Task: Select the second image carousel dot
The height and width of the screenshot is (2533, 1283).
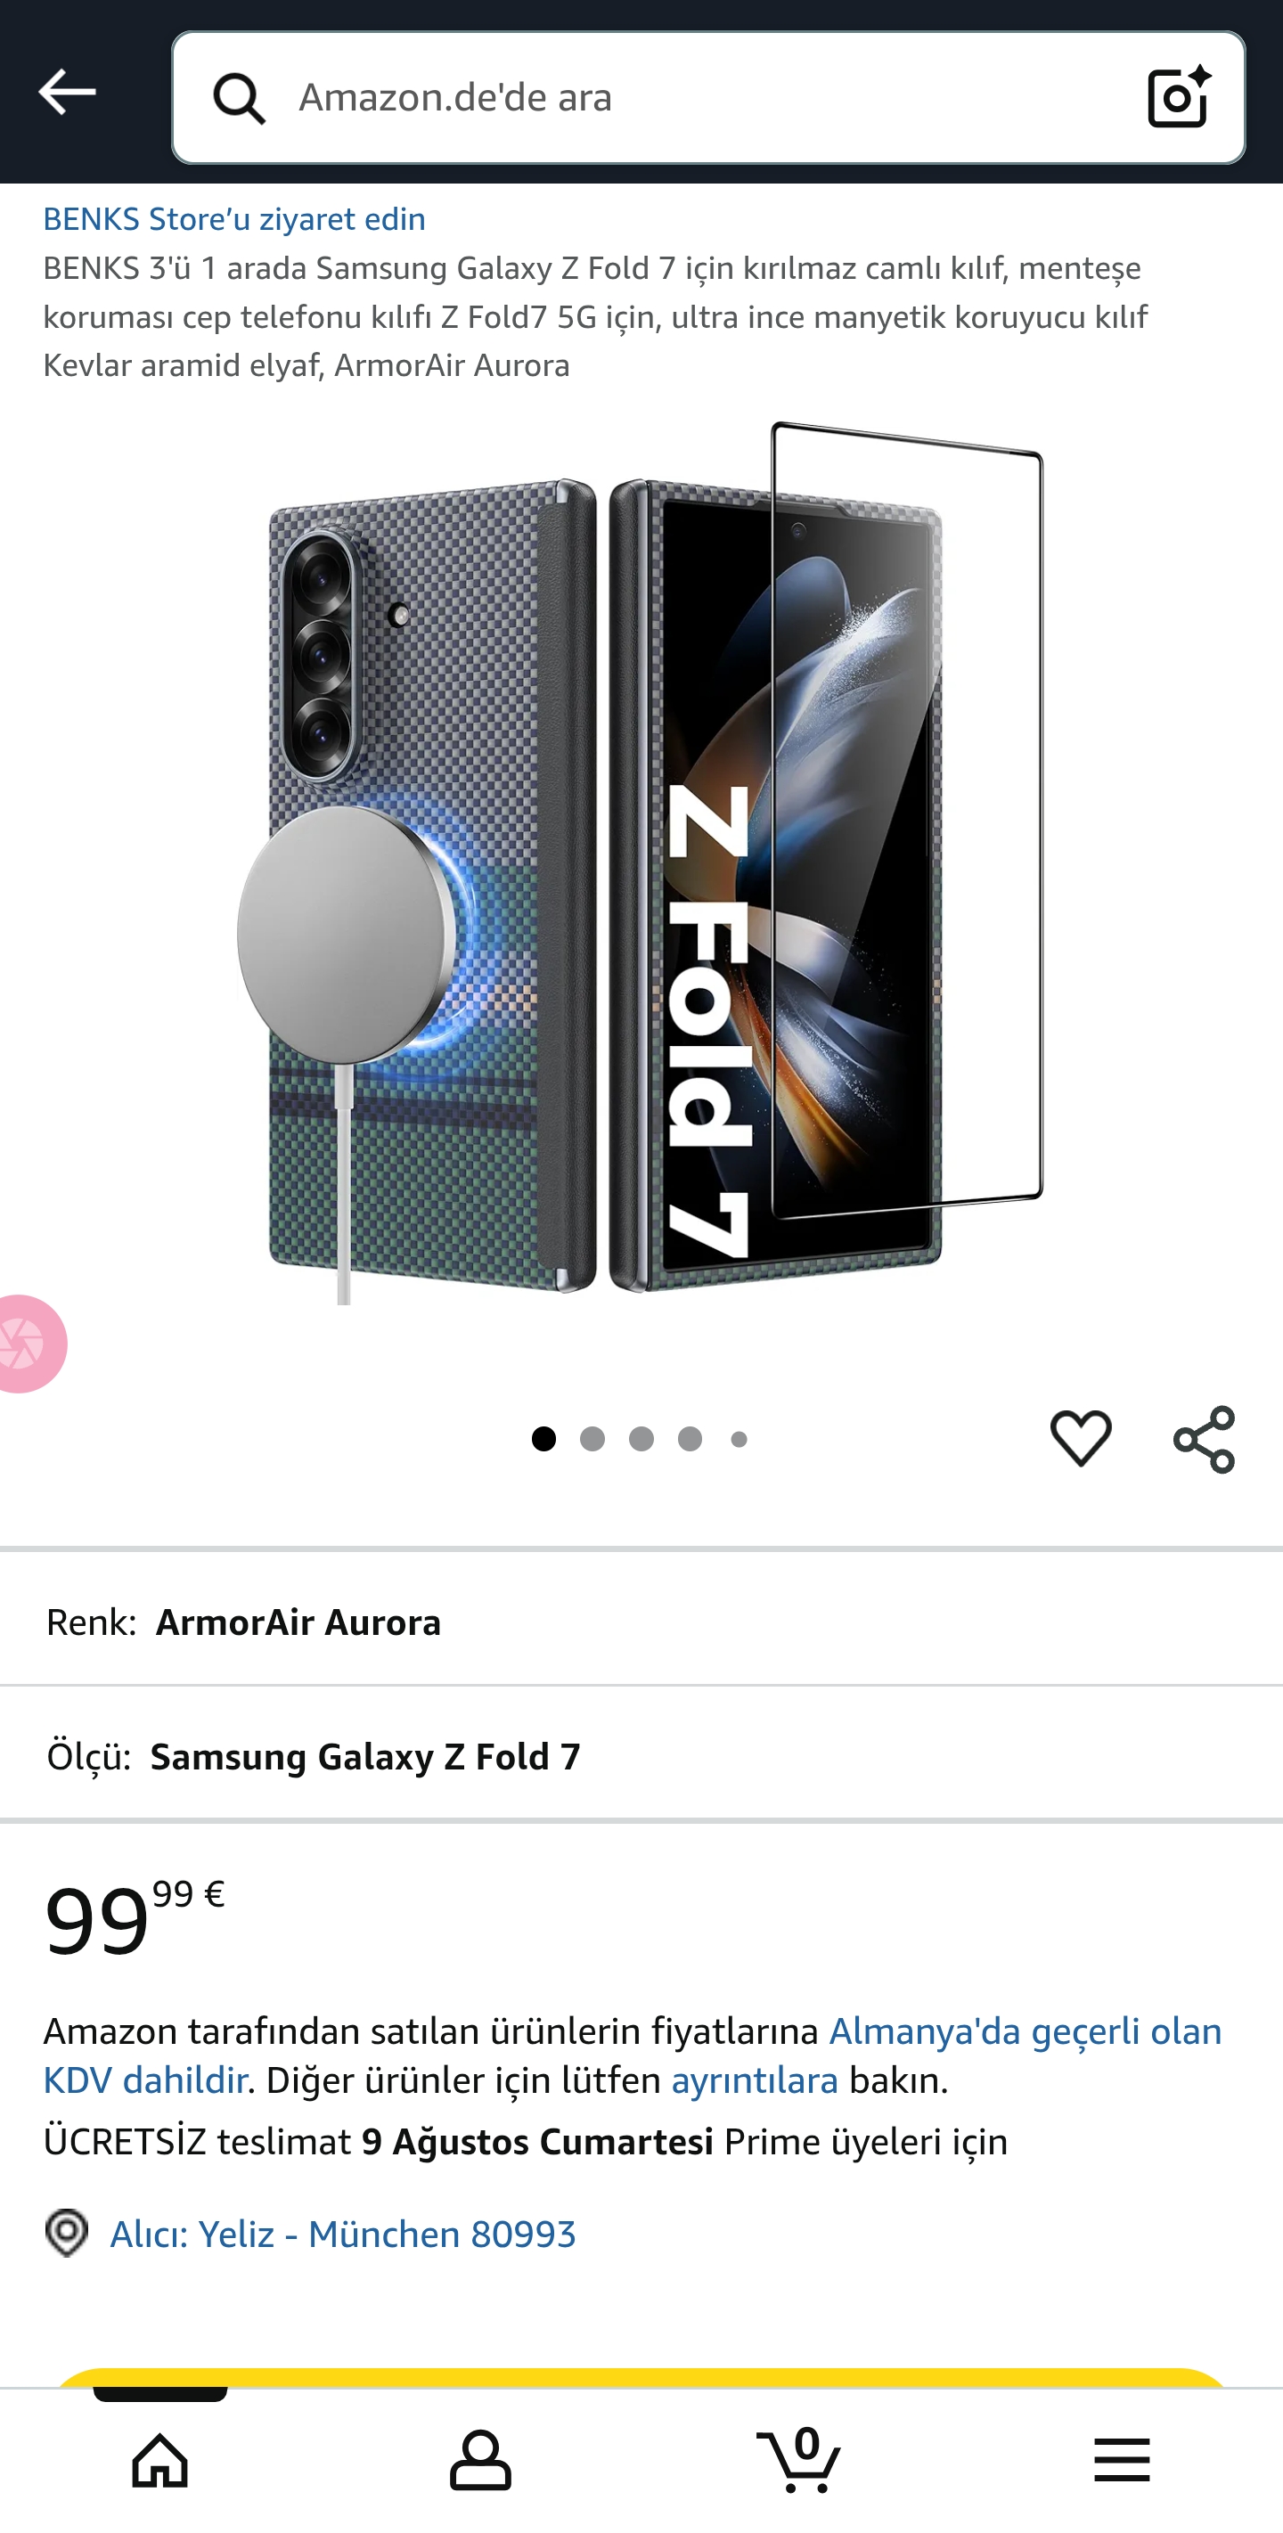Action: pyautogui.click(x=592, y=1440)
